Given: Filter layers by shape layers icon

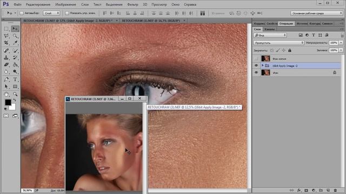Looking at the screenshot, I should tap(320, 35).
